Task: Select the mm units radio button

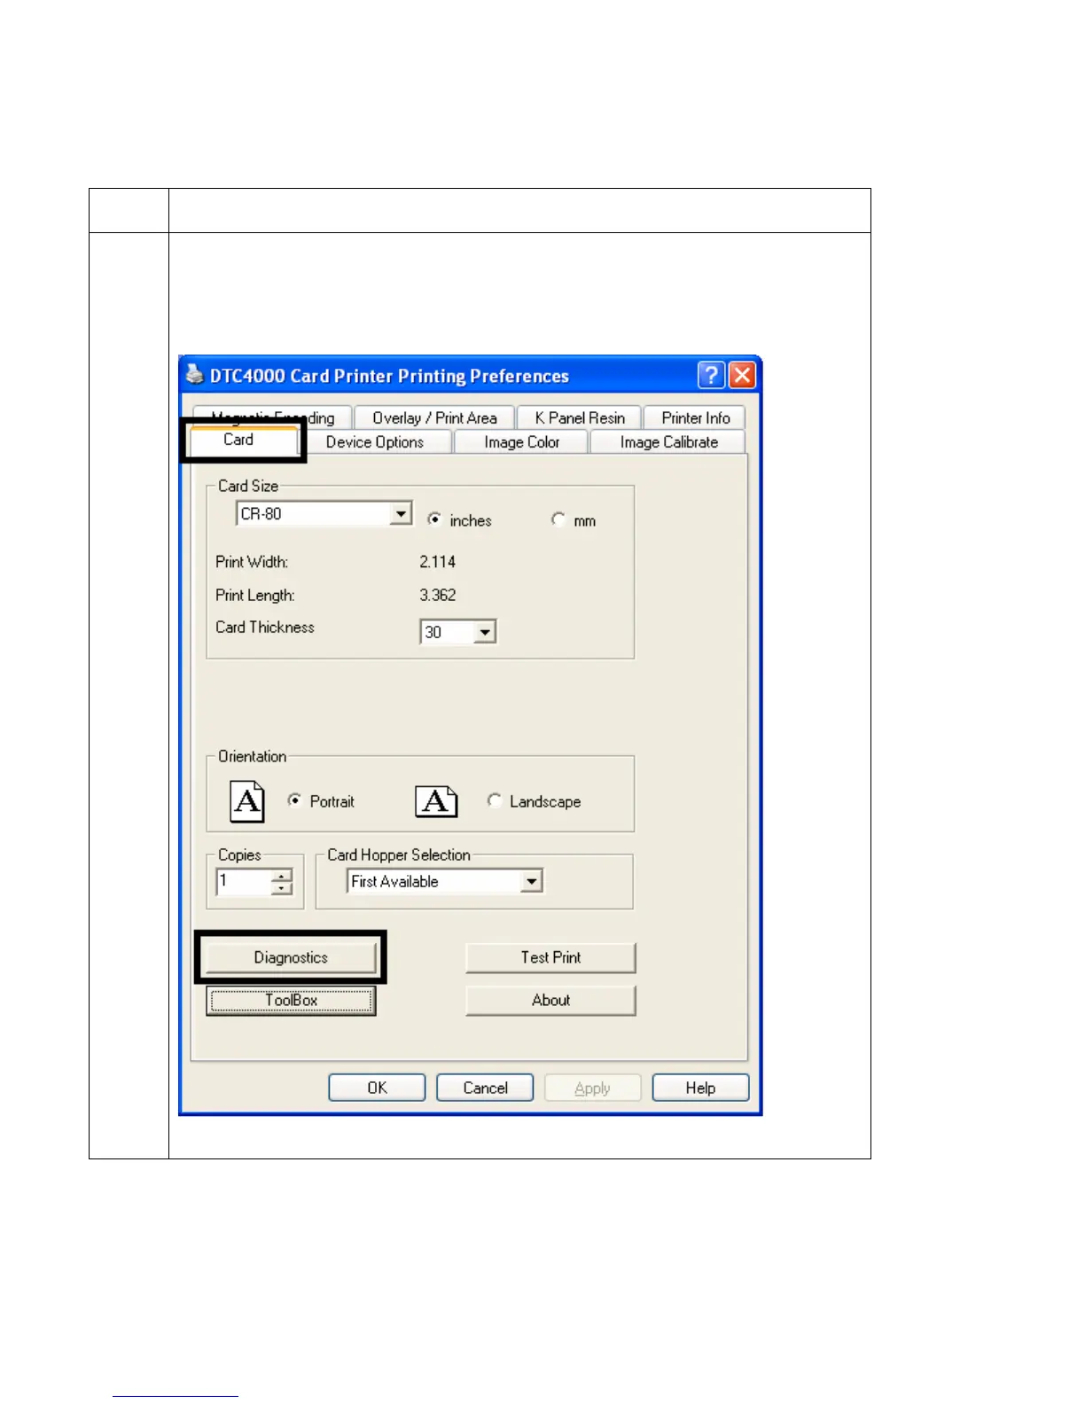Action: pos(558,519)
